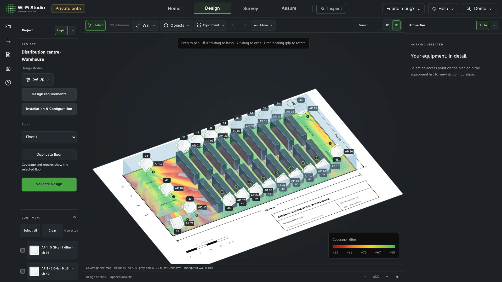The height and width of the screenshot is (282, 502).
Task: Open Installation & Configuration
Action: (x=49, y=109)
